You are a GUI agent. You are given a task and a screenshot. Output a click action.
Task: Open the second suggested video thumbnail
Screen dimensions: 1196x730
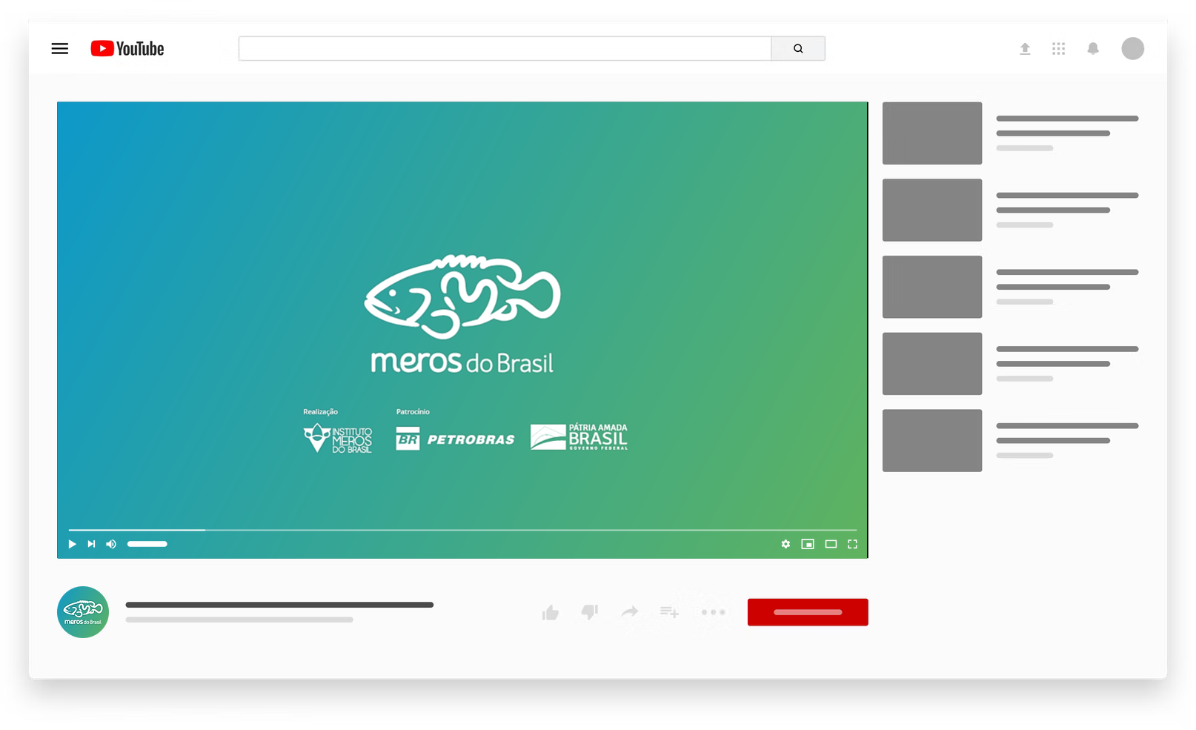point(932,210)
